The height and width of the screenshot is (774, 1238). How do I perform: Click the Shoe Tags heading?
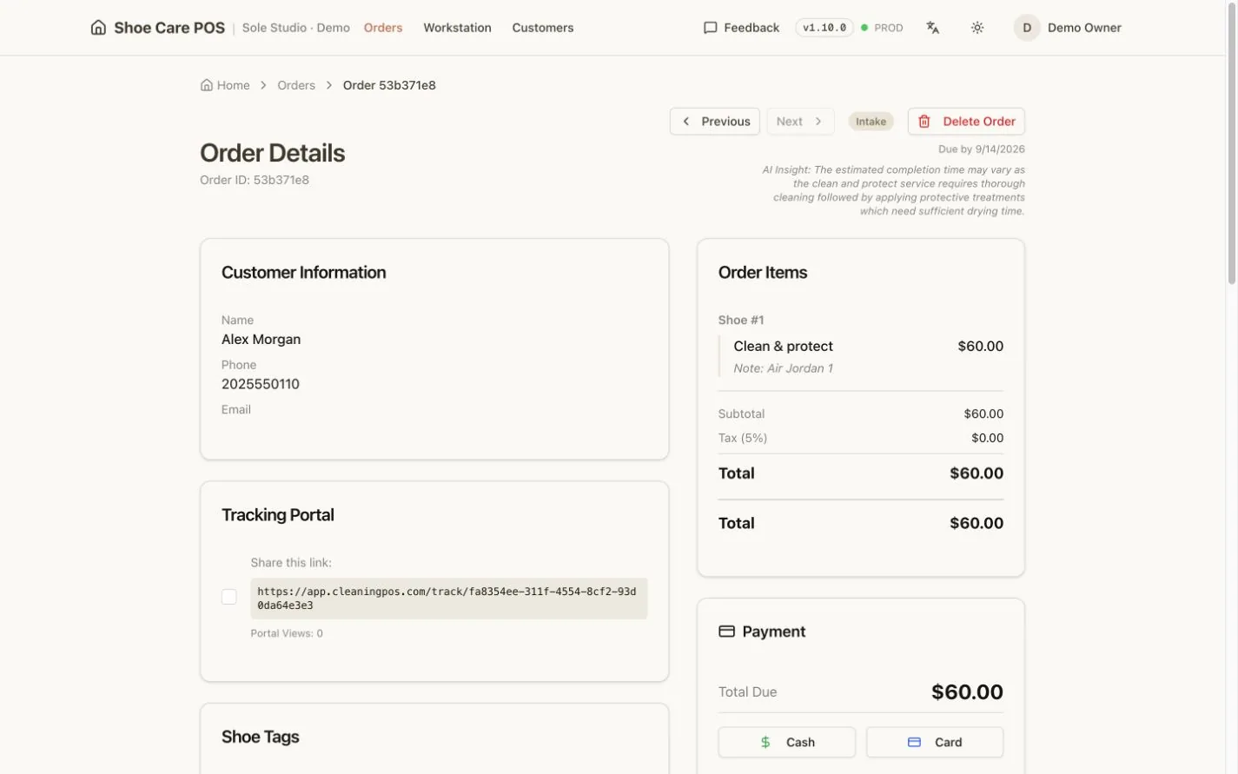pos(261,737)
